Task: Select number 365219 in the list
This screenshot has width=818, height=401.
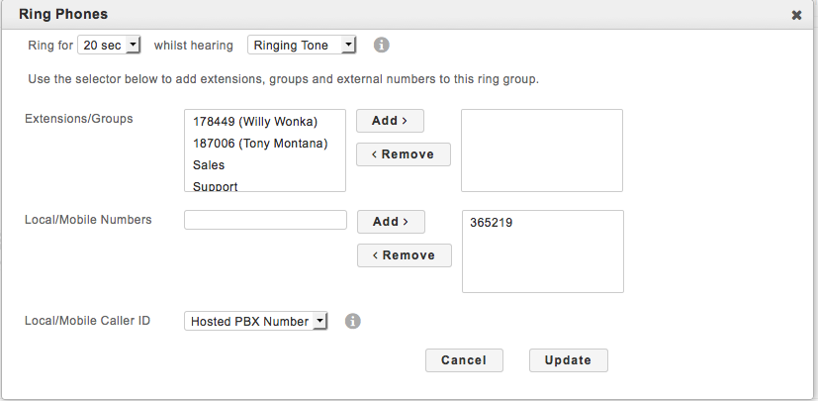Action: click(x=492, y=224)
